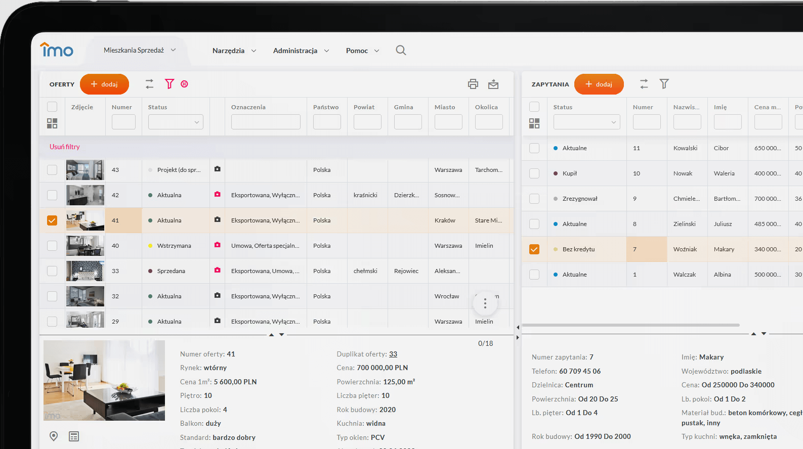Switch Oferty to grid view icon
The height and width of the screenshot is (449, 803).
[52, 123]
